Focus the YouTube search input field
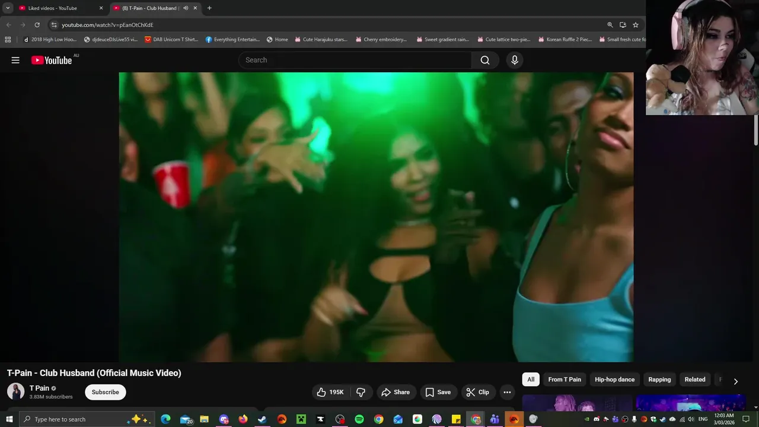This screenshot has width=759, height=427. point(355,60)
